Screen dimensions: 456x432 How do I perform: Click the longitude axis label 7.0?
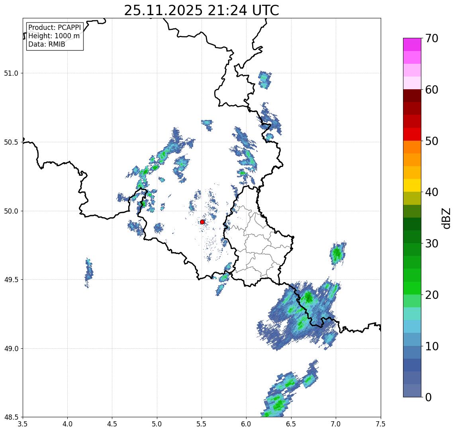(336, 424)
